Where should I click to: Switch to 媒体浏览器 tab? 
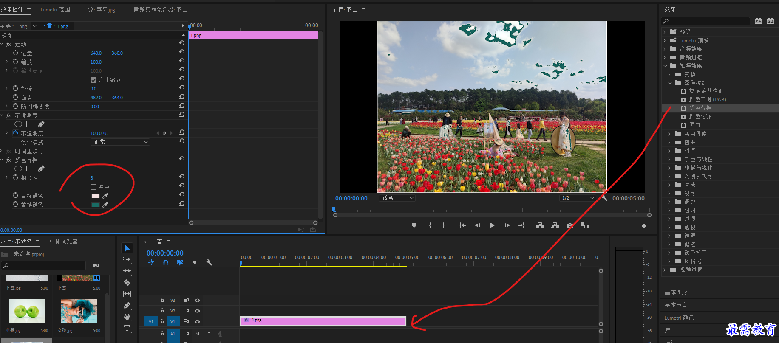pyautogui.click(x=63, y=241)
